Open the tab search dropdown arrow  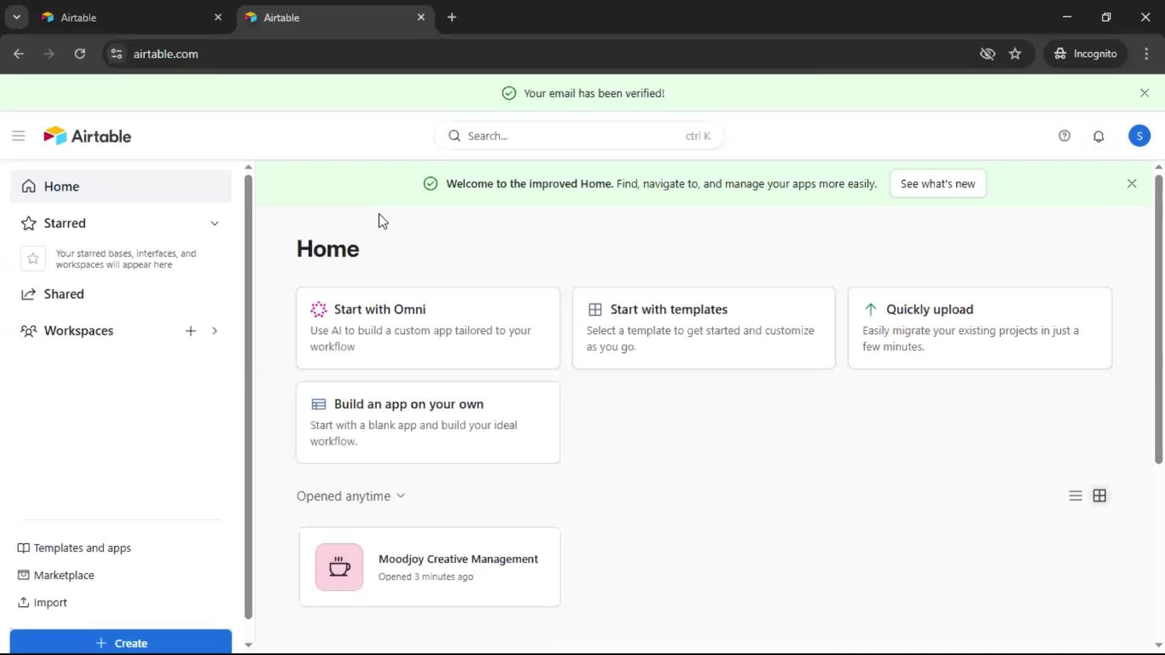tap(16, 18)
